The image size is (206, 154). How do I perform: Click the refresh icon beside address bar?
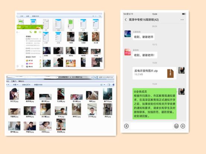[x=95, y=77]
